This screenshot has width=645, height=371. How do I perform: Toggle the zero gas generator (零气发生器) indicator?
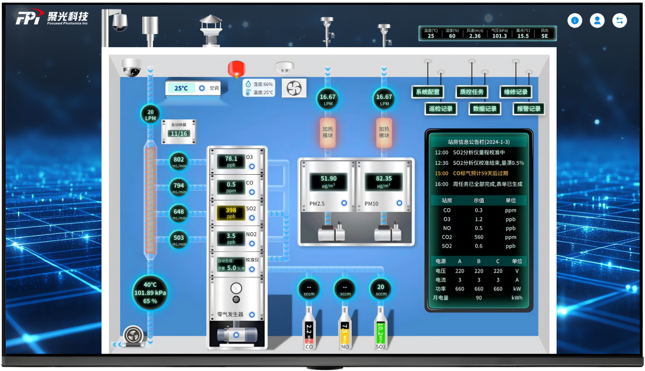click(251, 314)
